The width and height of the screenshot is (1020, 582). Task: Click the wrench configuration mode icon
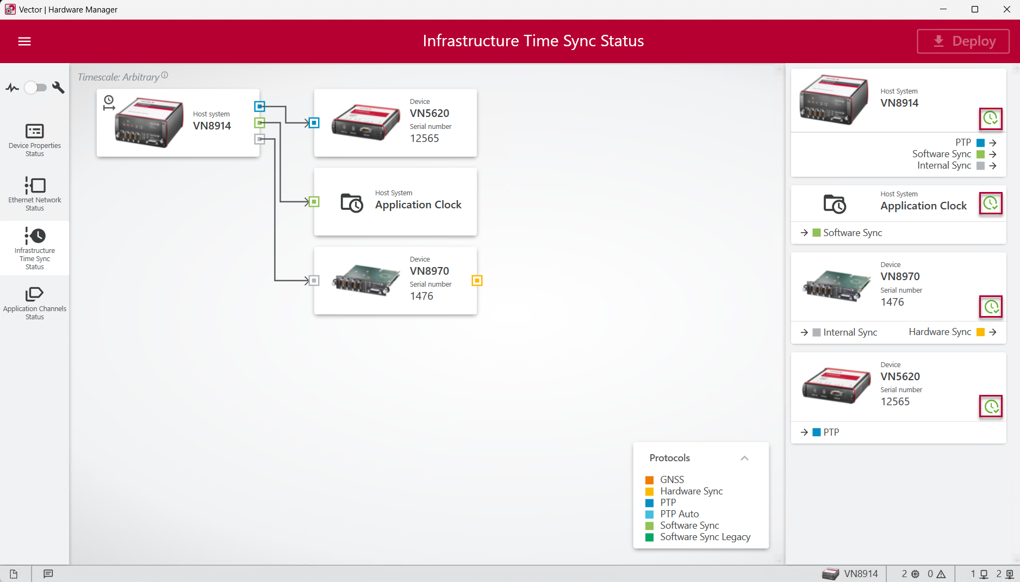click(x=58, y=88)
